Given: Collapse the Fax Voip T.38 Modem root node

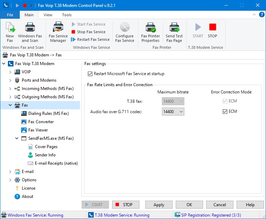Looking at the screenshot, I should click(x=4, y=64).
